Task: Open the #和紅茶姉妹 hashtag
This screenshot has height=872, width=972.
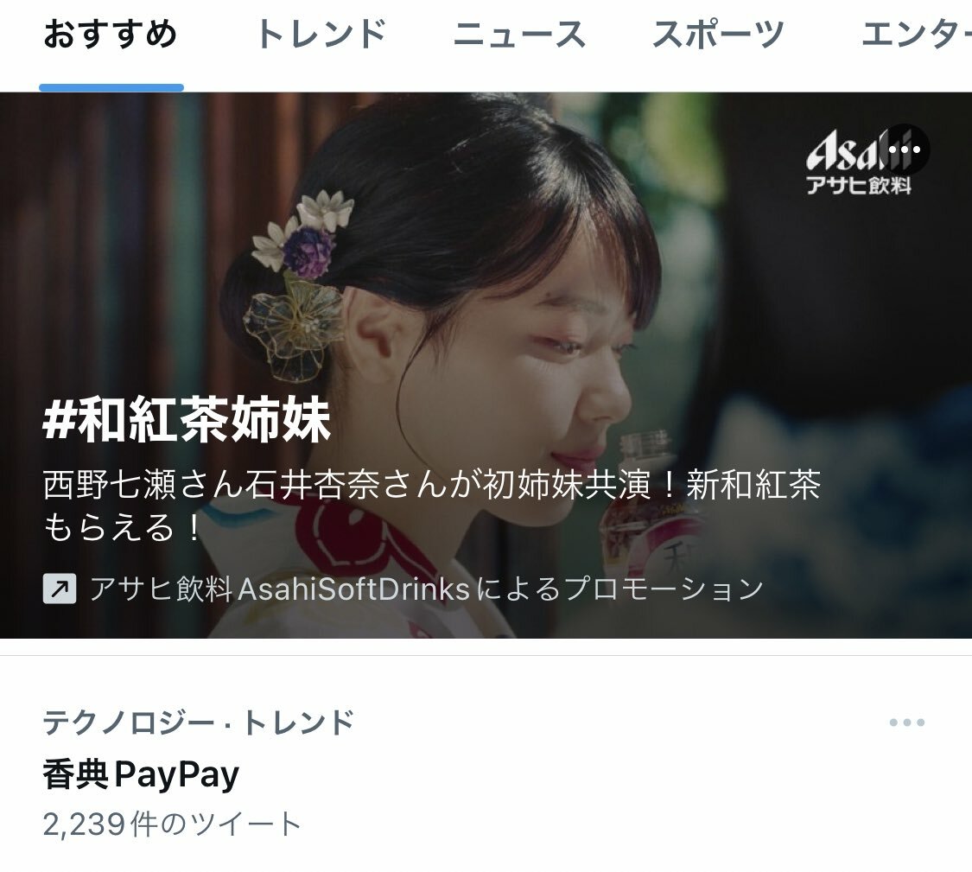Action: (187, 421)
